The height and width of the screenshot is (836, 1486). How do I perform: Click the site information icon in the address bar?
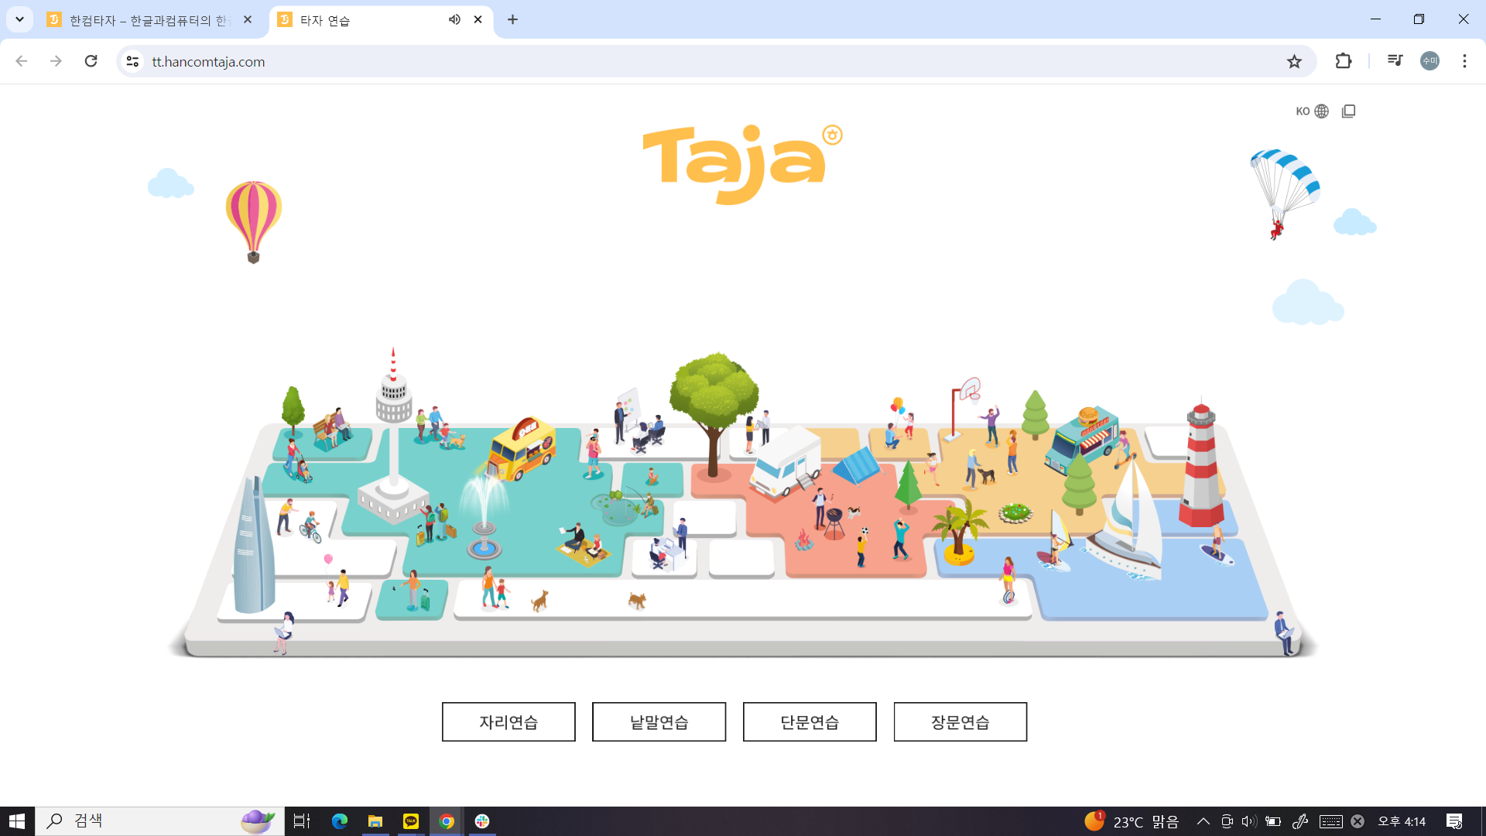133,61
